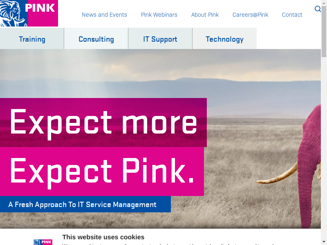Image resolution: width=327 pixels, height=245 pixels.
Task: Click the search magnifier icon
Action: coord(318,9)
